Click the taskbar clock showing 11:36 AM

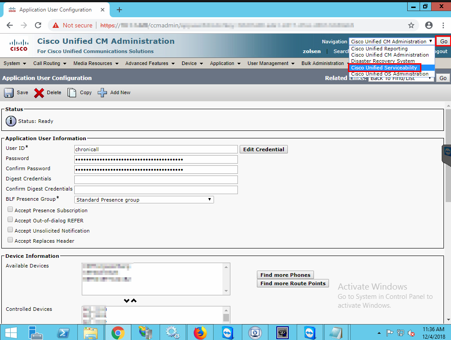click(x=433, y=329)
